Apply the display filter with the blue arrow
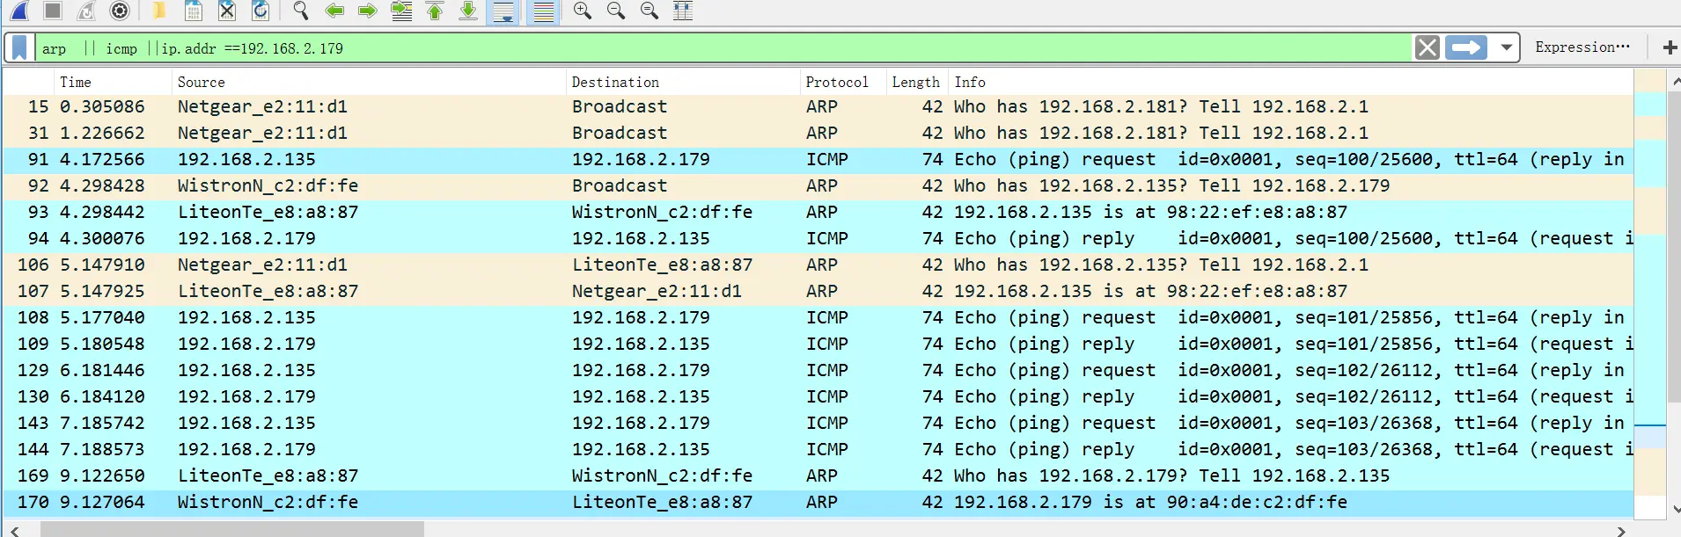Screen dimensions: 1681x537 [x=1466, y=47]
